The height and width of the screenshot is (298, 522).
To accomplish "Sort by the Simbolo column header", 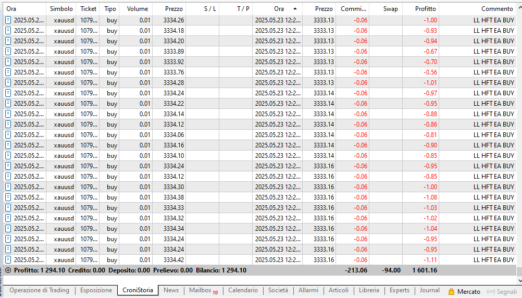I will (x=61, y=9).
